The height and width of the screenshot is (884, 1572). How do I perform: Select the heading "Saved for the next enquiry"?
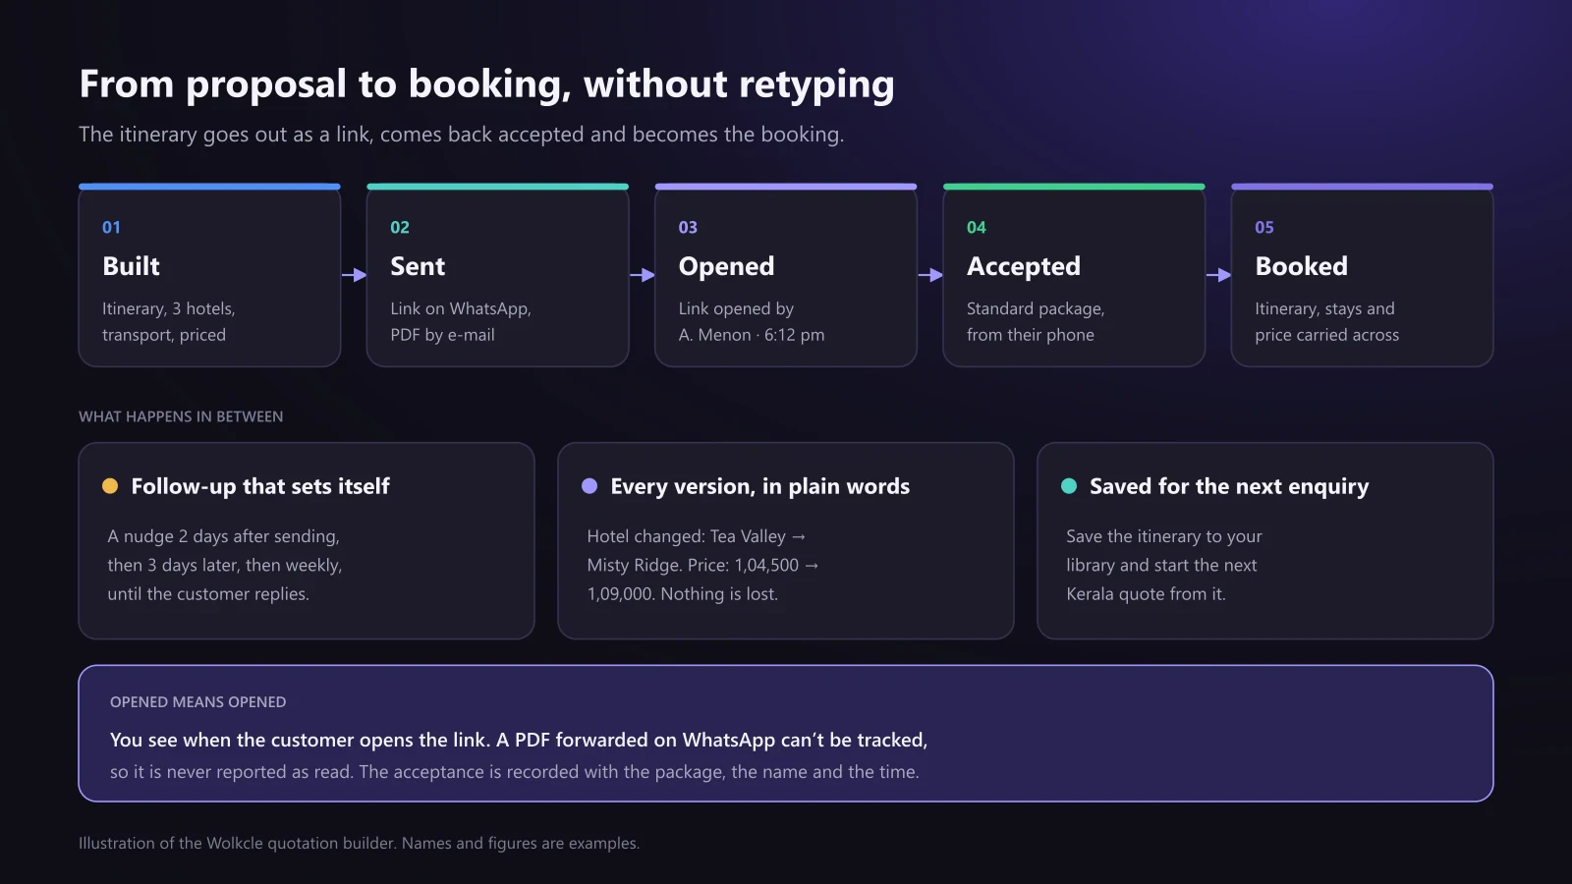click(x=1229, y=486)
